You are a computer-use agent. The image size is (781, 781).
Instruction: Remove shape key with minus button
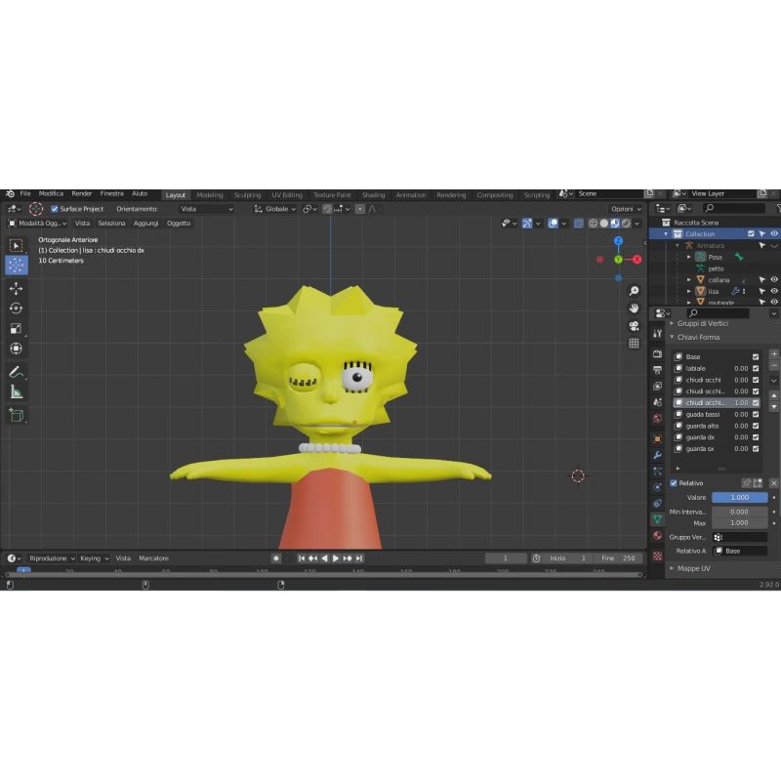click(x=774, y=366)
